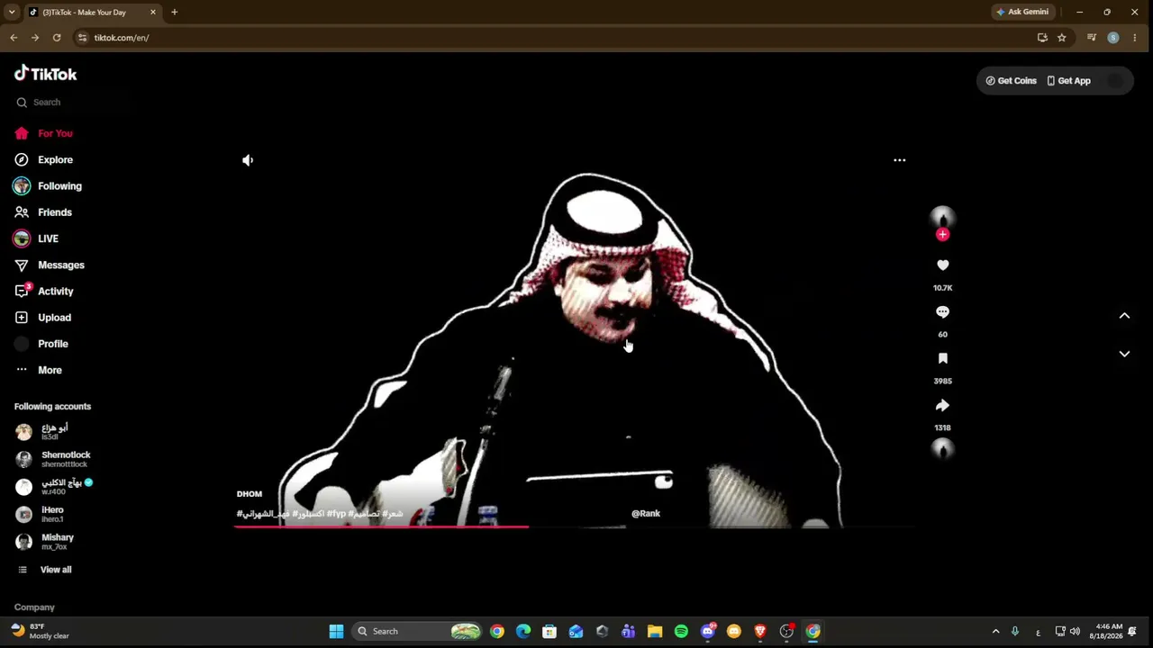Open Brave browser from the taskbar
This screenshot has width=1153, height=648.
pos(760,632)
